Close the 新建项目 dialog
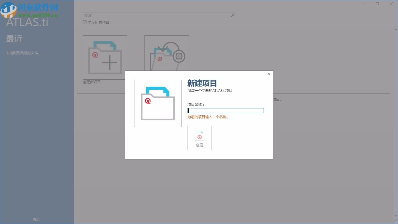 tap(269, 74)
